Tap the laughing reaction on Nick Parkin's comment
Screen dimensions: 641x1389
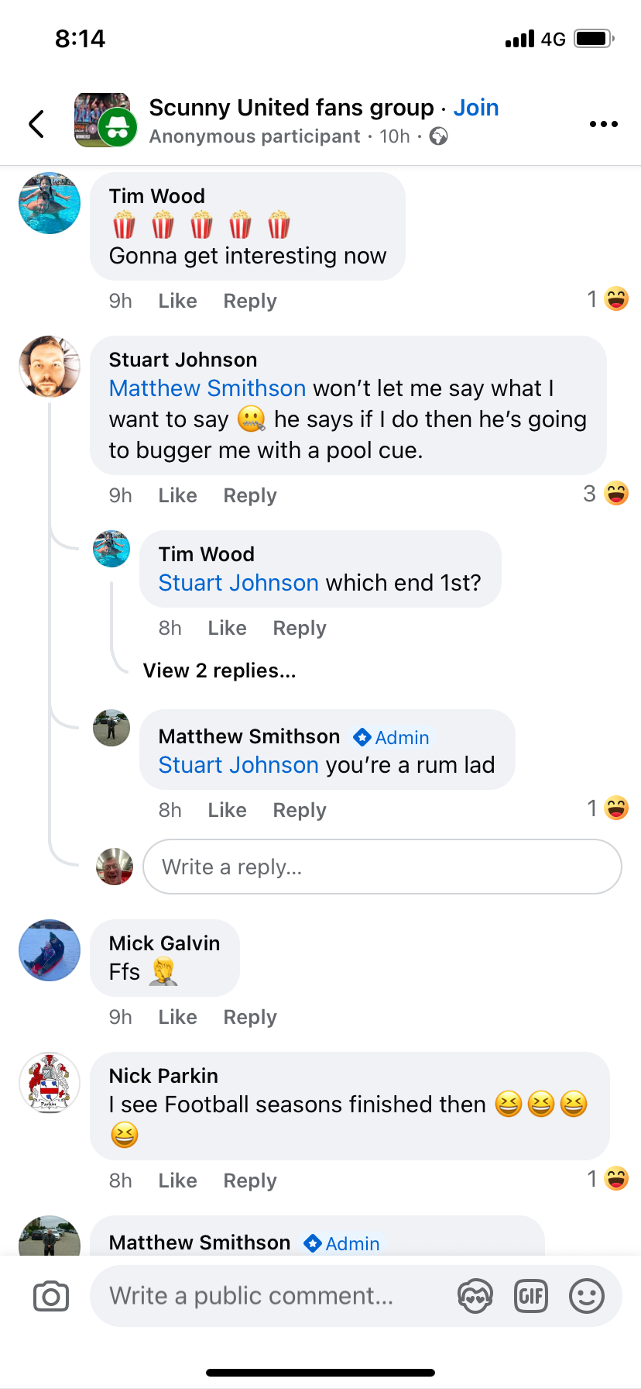pyautogui.click(x=616, y=1179)
